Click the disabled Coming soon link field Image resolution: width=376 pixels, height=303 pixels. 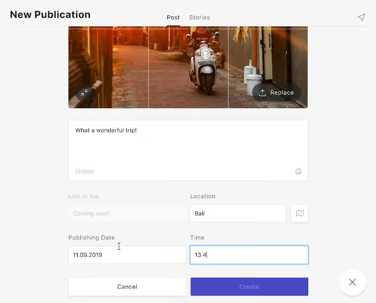click(127, 213)
